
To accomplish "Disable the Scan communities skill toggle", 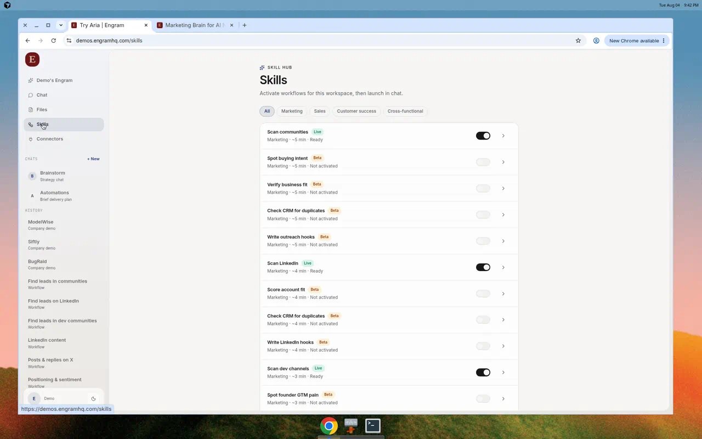I will (x=483, y=136).
